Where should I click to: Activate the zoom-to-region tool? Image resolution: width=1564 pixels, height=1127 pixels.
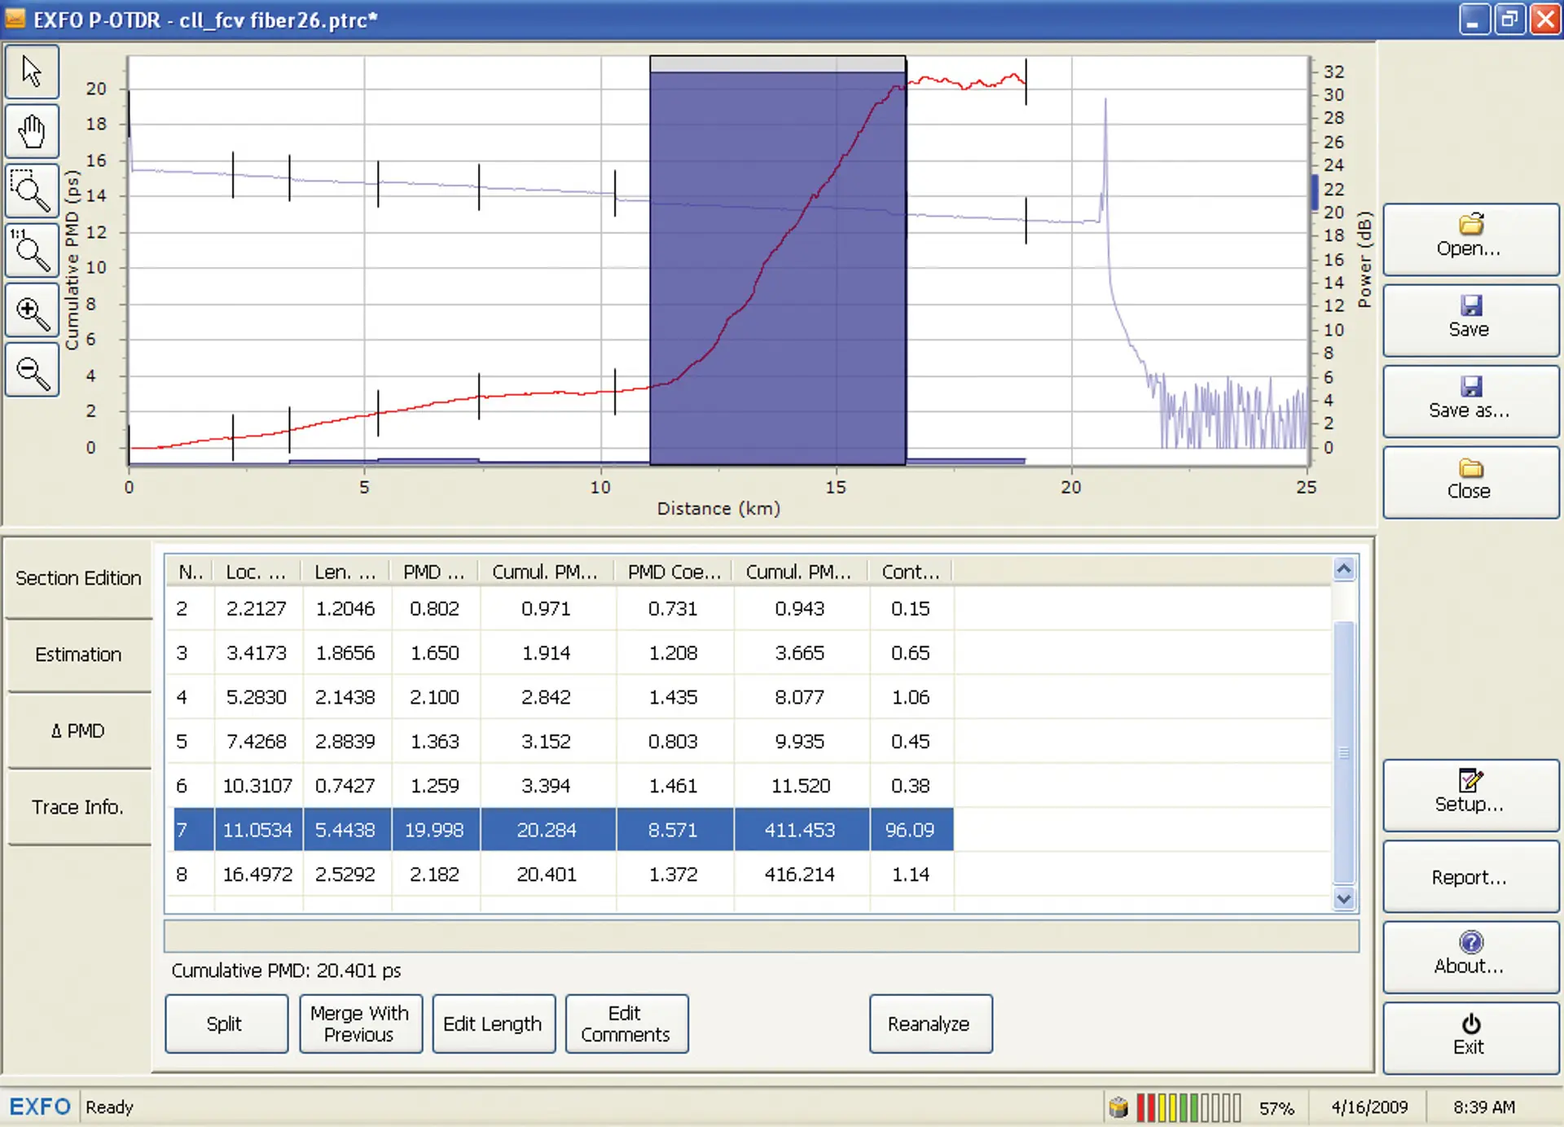click(x=32, y=190)
